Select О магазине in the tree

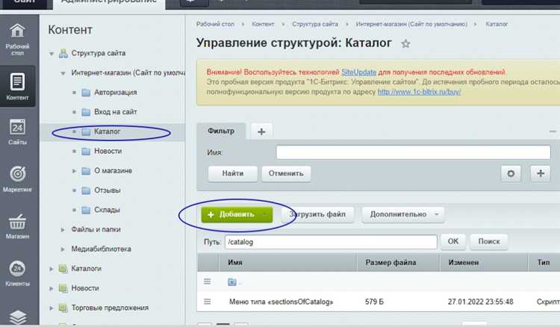click(113, 171)
